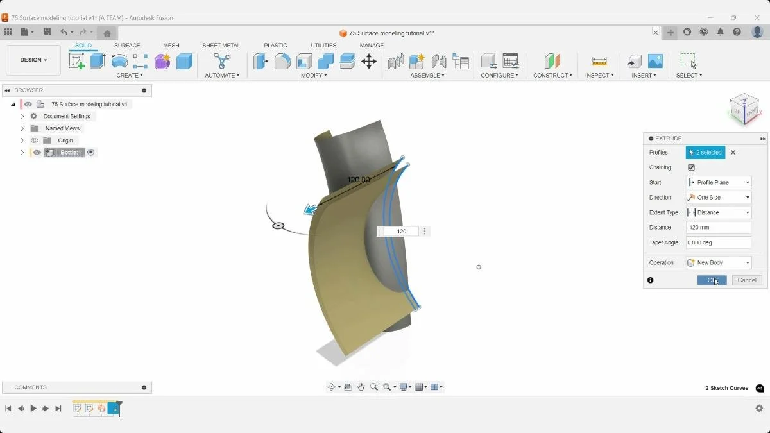770x433 pixels.
Task: Click the 2 selected profiles button
Action: coord(705,153)
